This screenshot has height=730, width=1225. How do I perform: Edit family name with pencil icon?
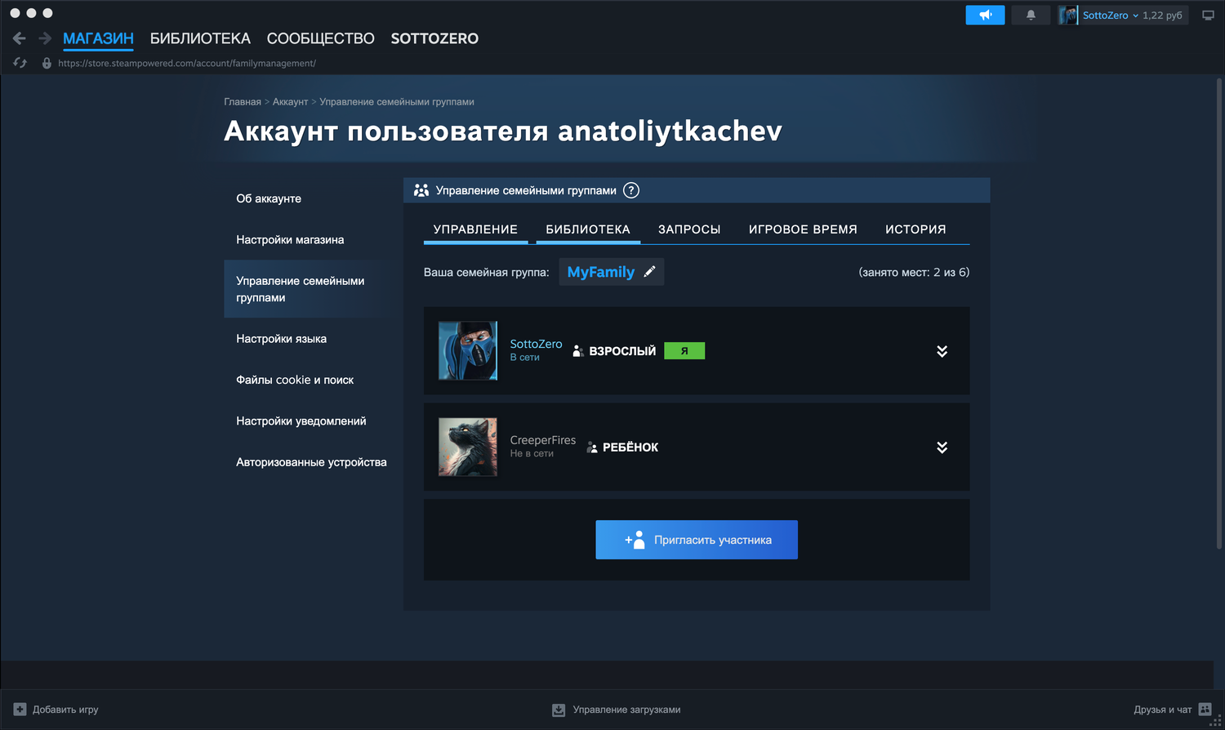point(649,272)
